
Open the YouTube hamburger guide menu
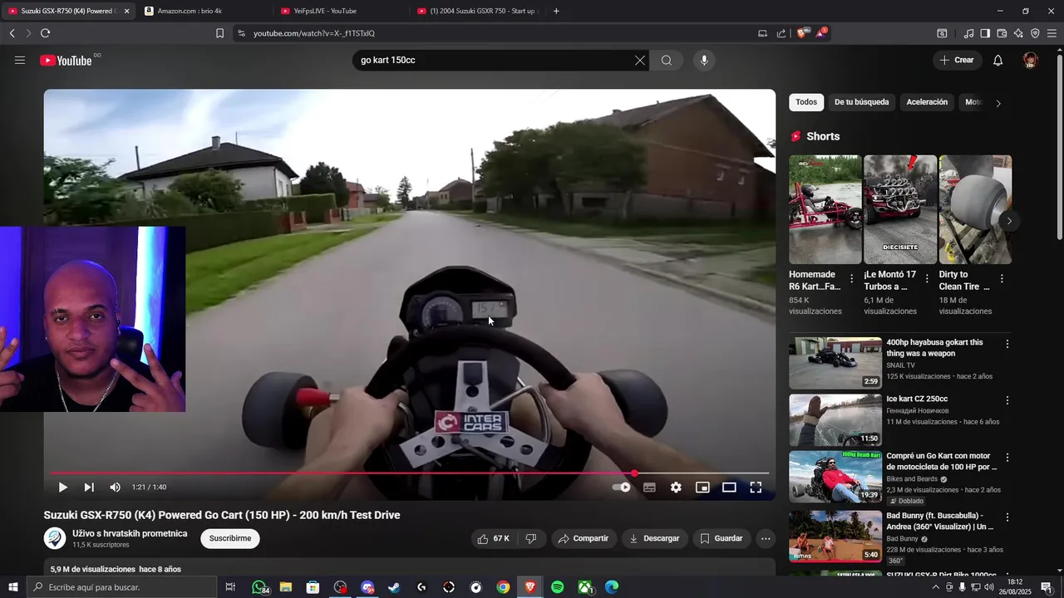(20, 60)
